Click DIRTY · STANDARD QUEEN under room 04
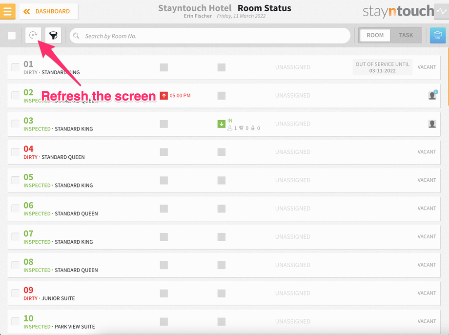Image resolution: width=449 pixels, height=335 pixels. pos(54,157)
